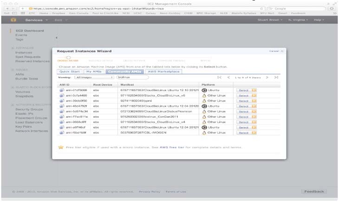This screenshot has height=202, width=339.
Task: Select the Community AMIs tab
Action: click(x=125, y=72)
